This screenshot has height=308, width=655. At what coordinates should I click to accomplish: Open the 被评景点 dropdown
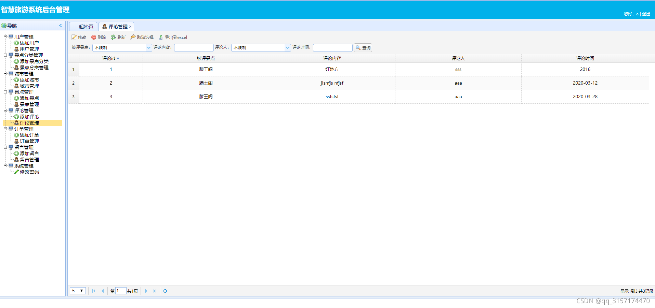(x=149, y=48)
